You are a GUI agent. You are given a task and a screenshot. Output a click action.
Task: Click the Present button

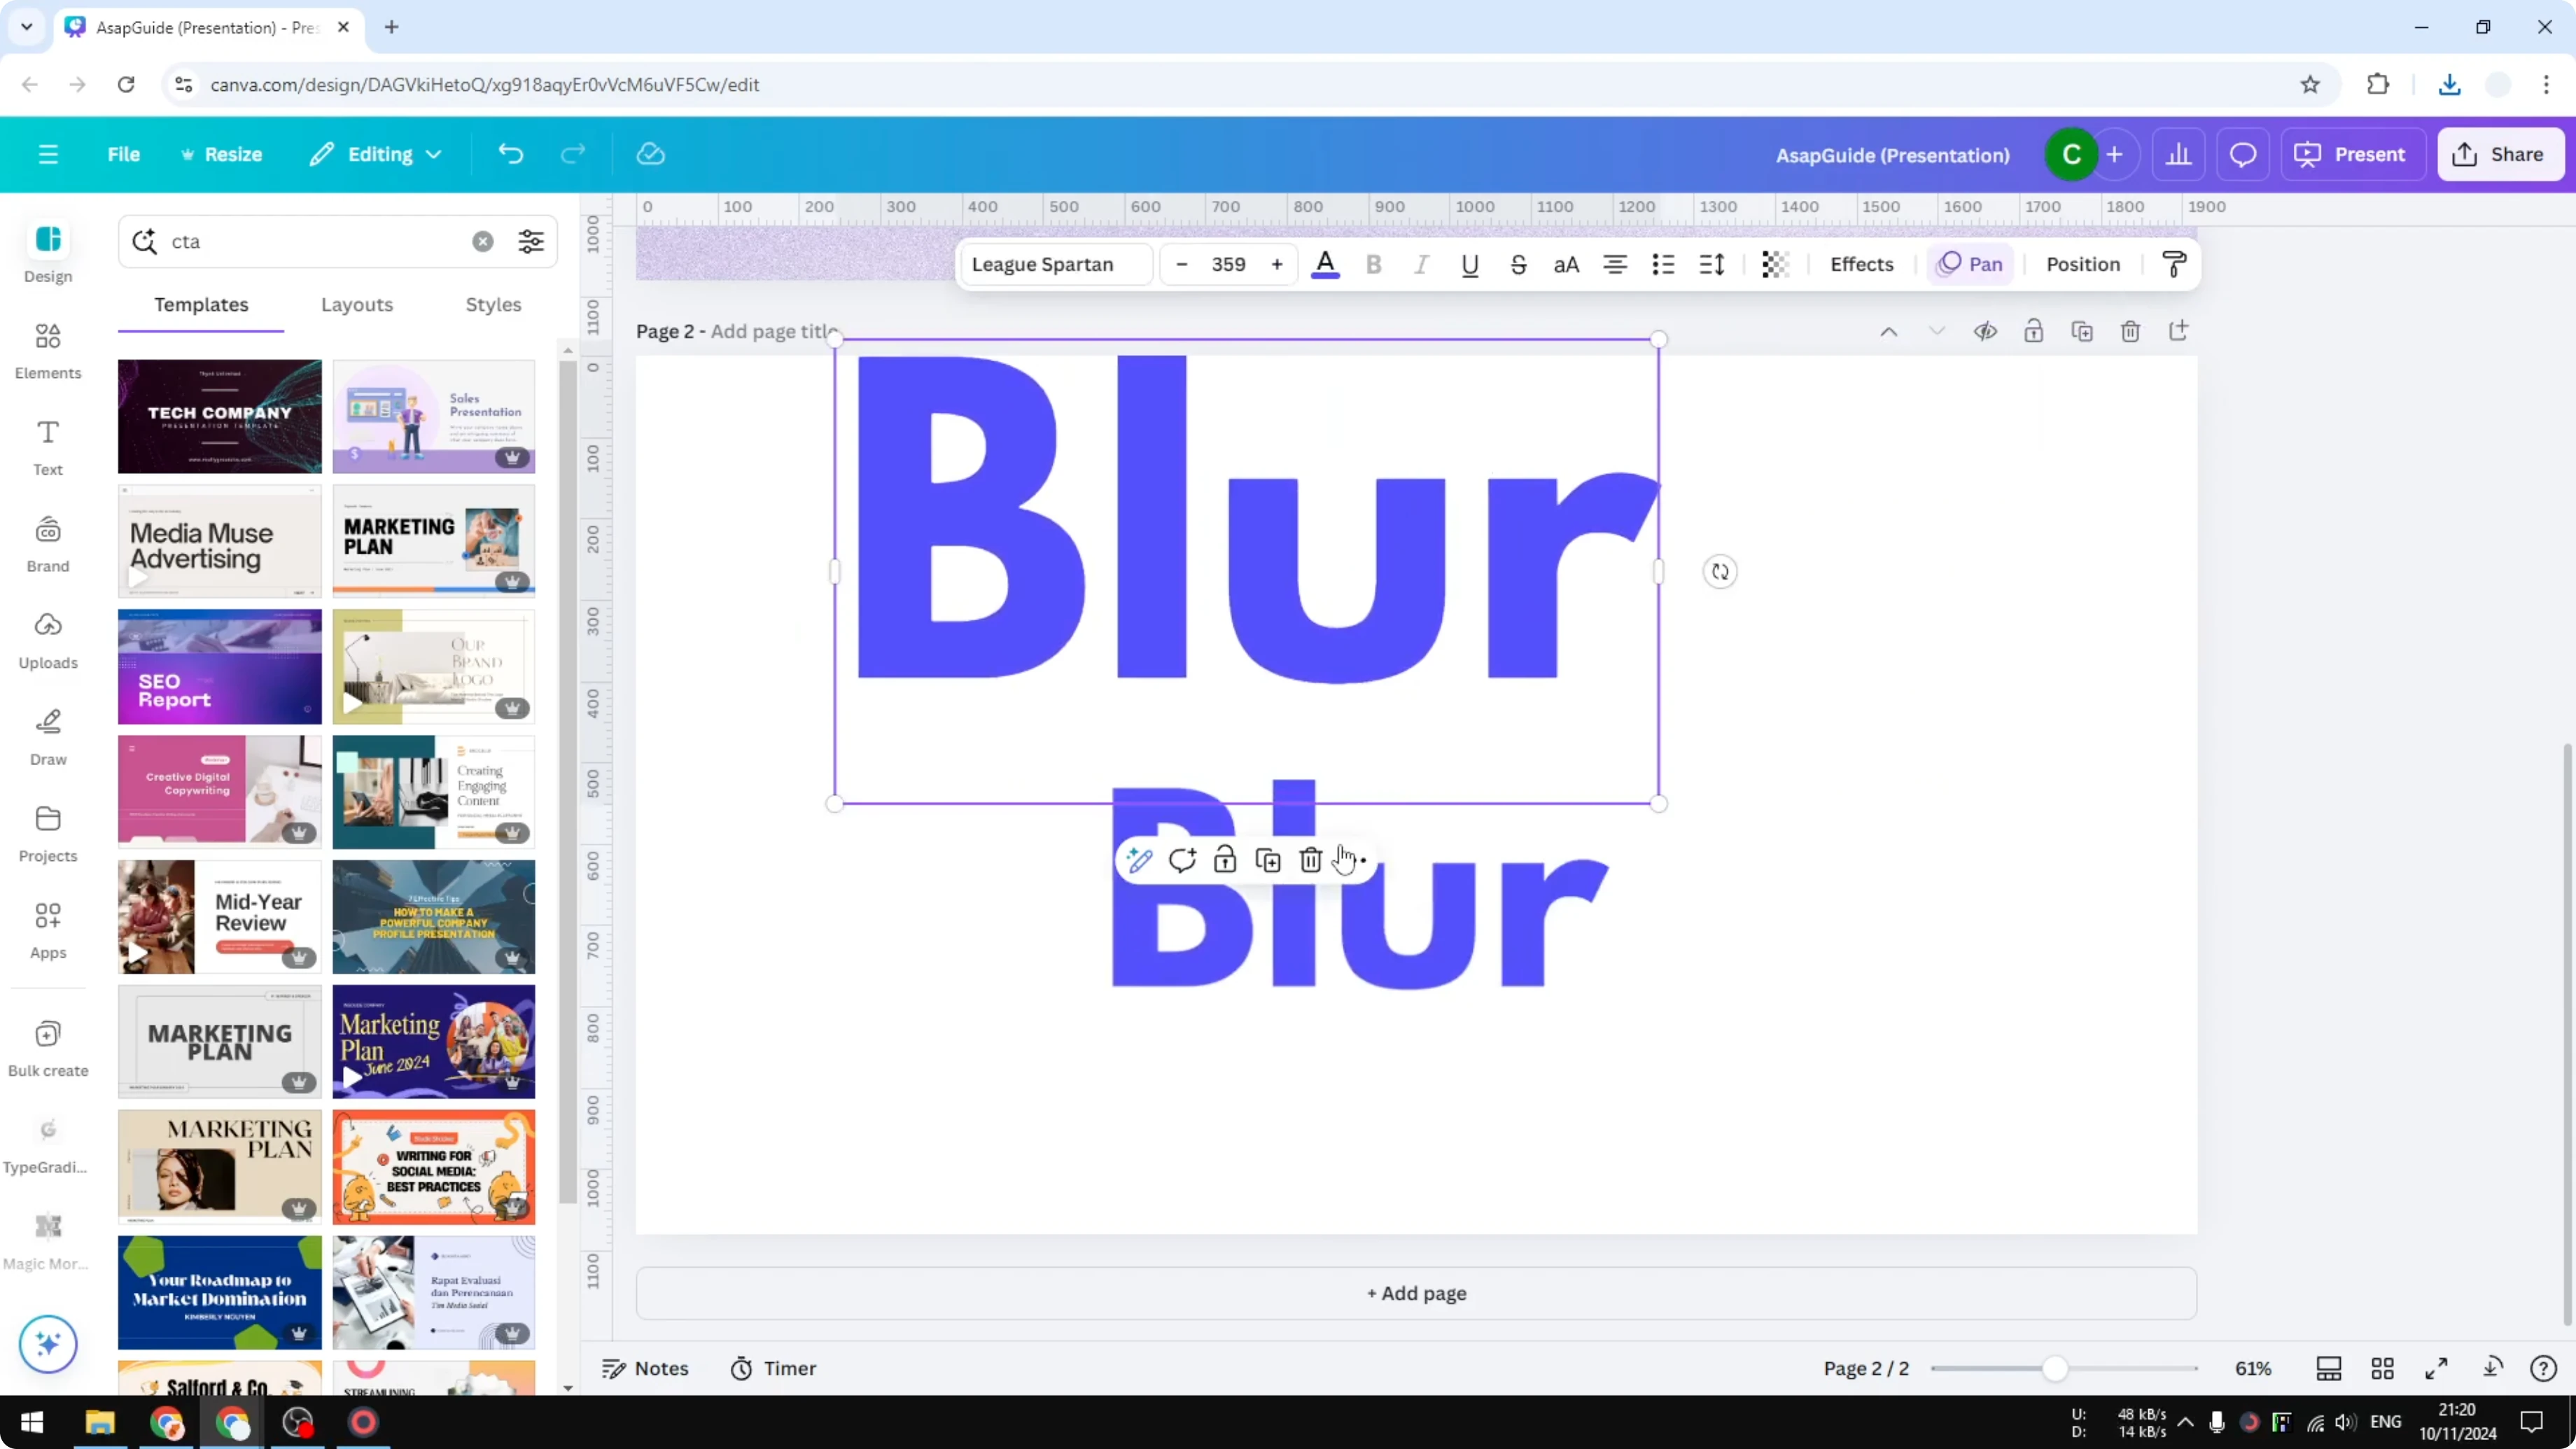pyautogui.click(x=2352, y=154)
